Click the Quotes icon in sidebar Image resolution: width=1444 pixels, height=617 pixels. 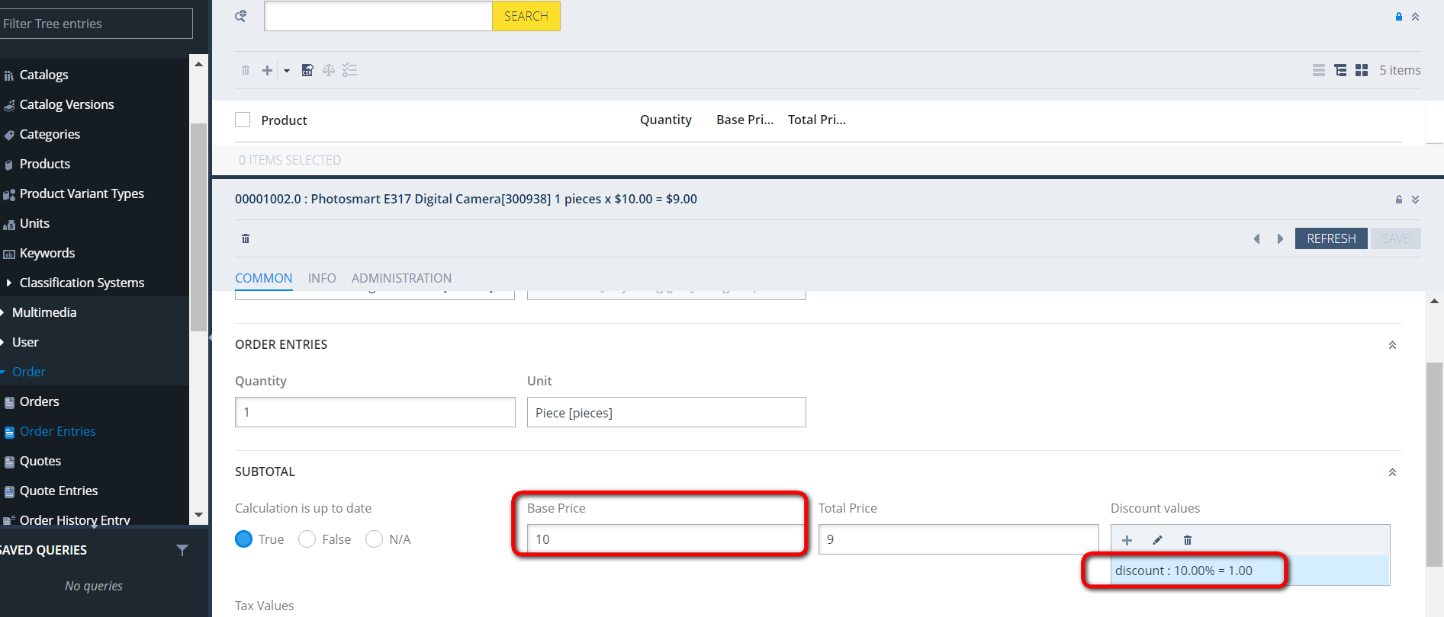(x=9, y=462)
